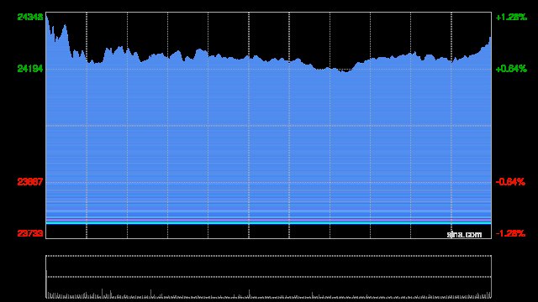The width and height of the screenshot is (538, 302).
Task: Click the middle horizontal dotted gridline
Action: [x=268, y=126]
